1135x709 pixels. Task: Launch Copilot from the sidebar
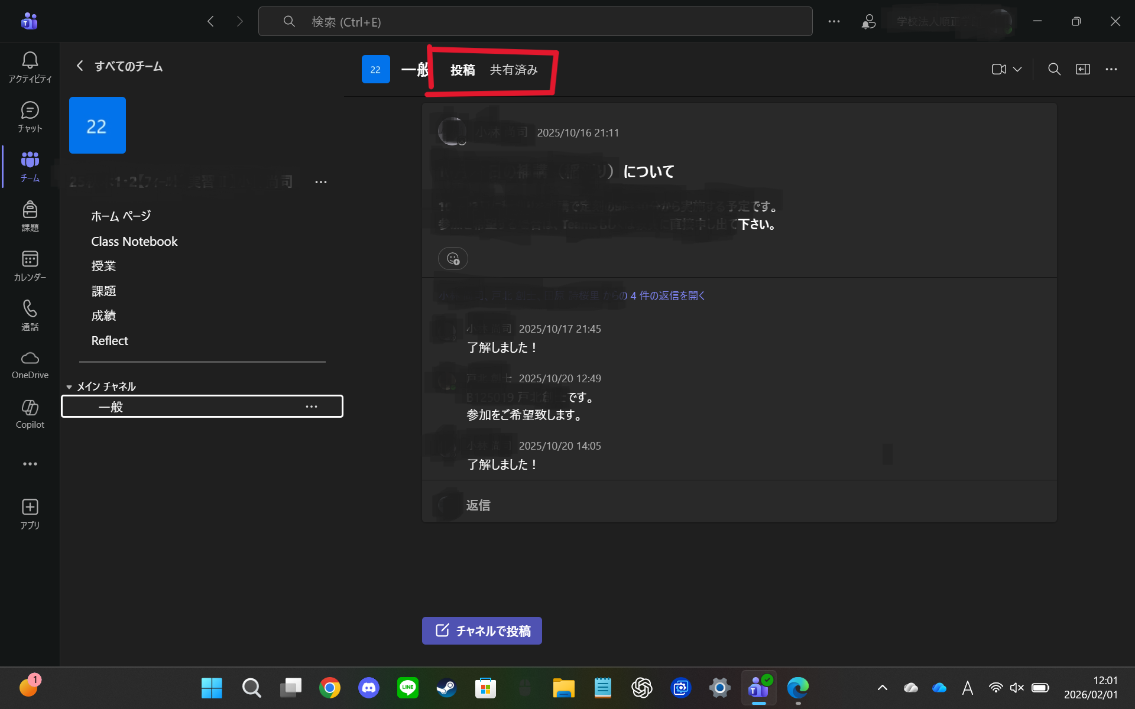click(x=30, y=415)
